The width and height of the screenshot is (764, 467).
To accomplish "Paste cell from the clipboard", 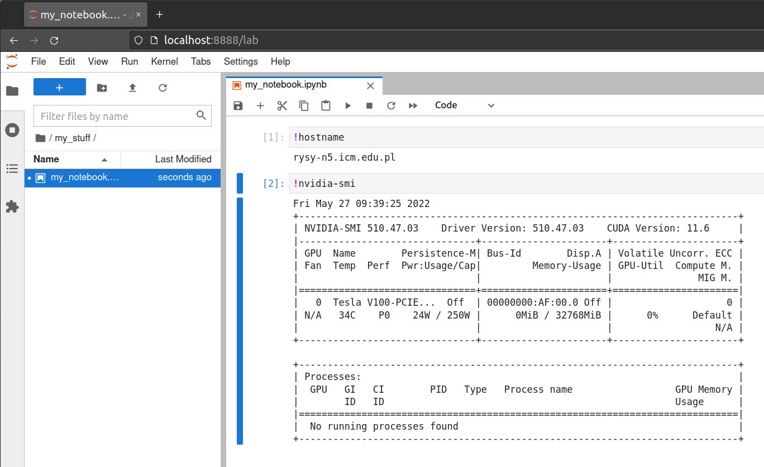I will tap(326, 105).
